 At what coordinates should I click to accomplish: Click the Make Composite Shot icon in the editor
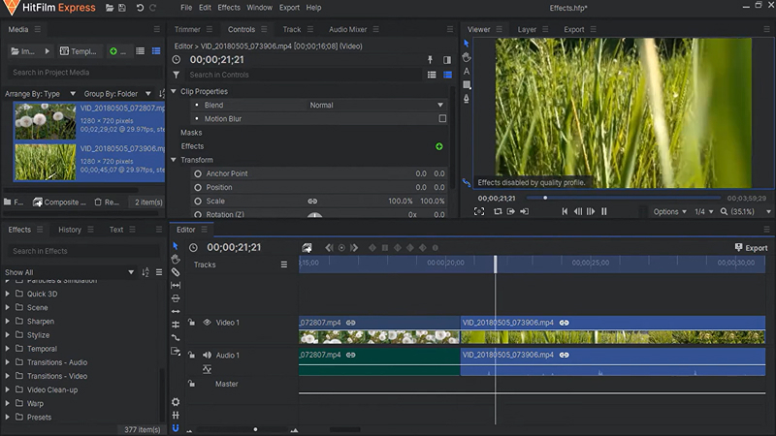[x=307, y=248]
